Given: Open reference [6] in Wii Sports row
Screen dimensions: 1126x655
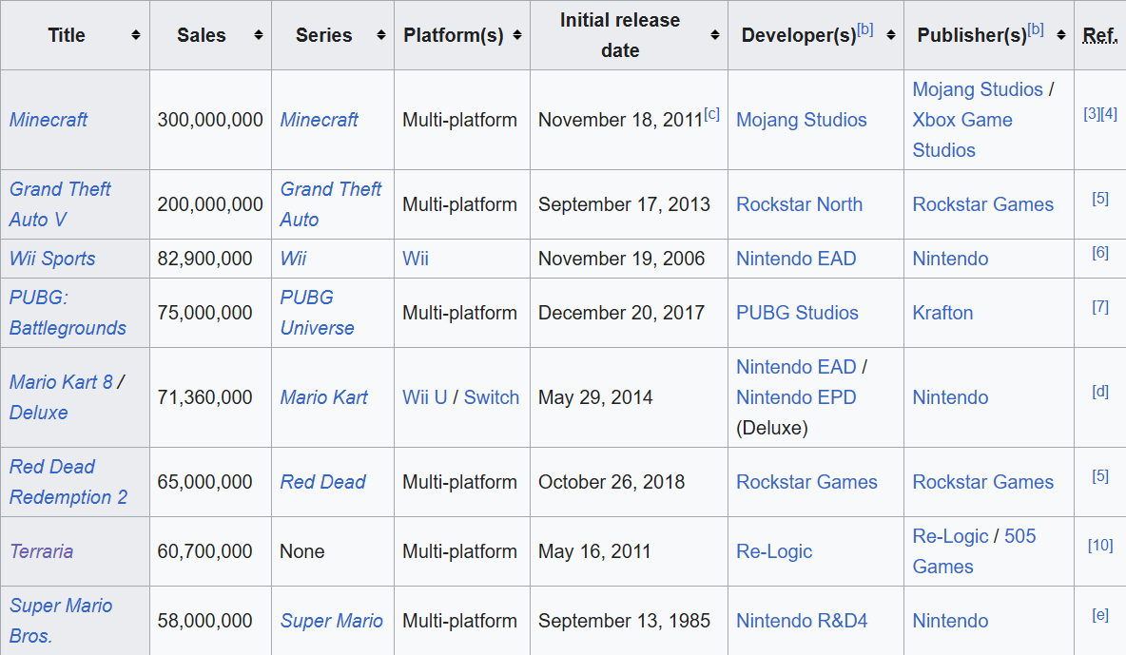Looking at the screenshot, I should [x=1100, y=253].
